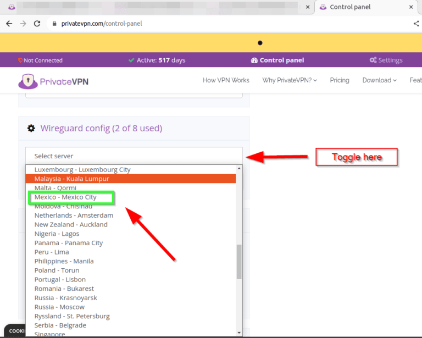The width and height of the screenshot is (422, 338).
Task: Click the padlock icon in address bar
Action: click(54, 24)
